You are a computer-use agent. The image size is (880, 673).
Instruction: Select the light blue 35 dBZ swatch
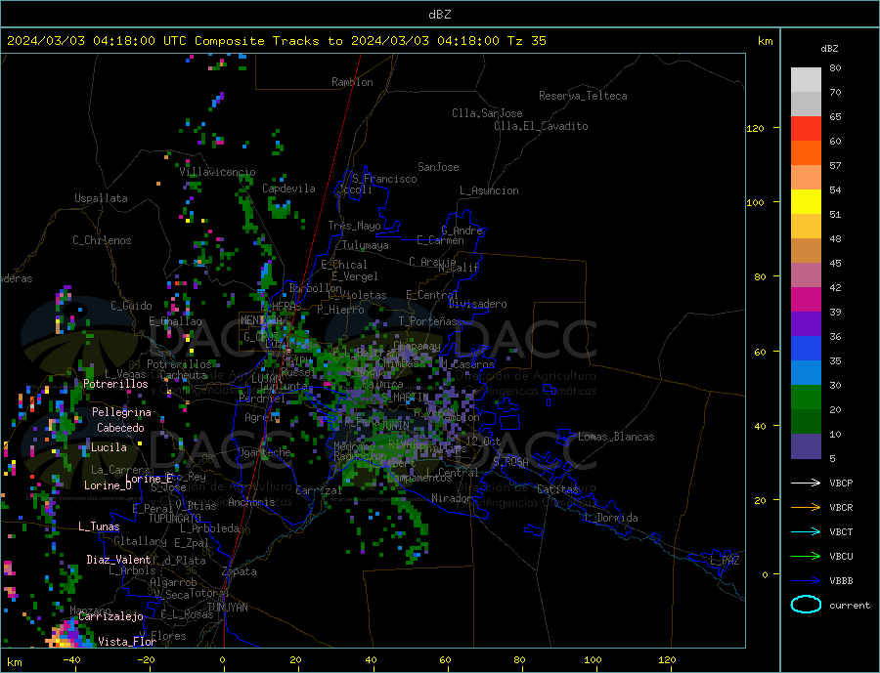pos(806,372)
